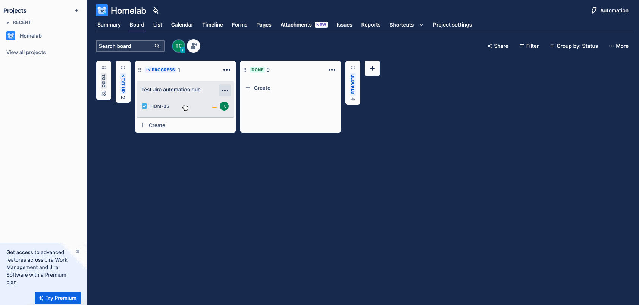The image size is (639, 305).
Task: Click Create in the IN PROGRESS column
Action: click(153, 125)
